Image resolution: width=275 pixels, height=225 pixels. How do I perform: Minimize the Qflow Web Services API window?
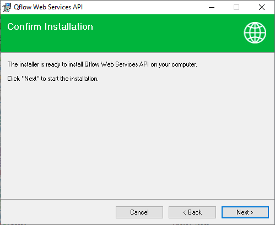(212, 7)
